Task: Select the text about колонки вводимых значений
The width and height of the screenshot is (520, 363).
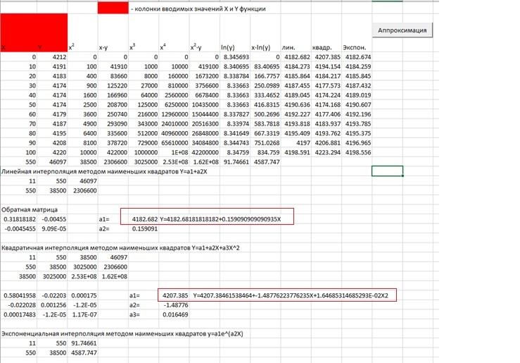Action: point(198,9)
